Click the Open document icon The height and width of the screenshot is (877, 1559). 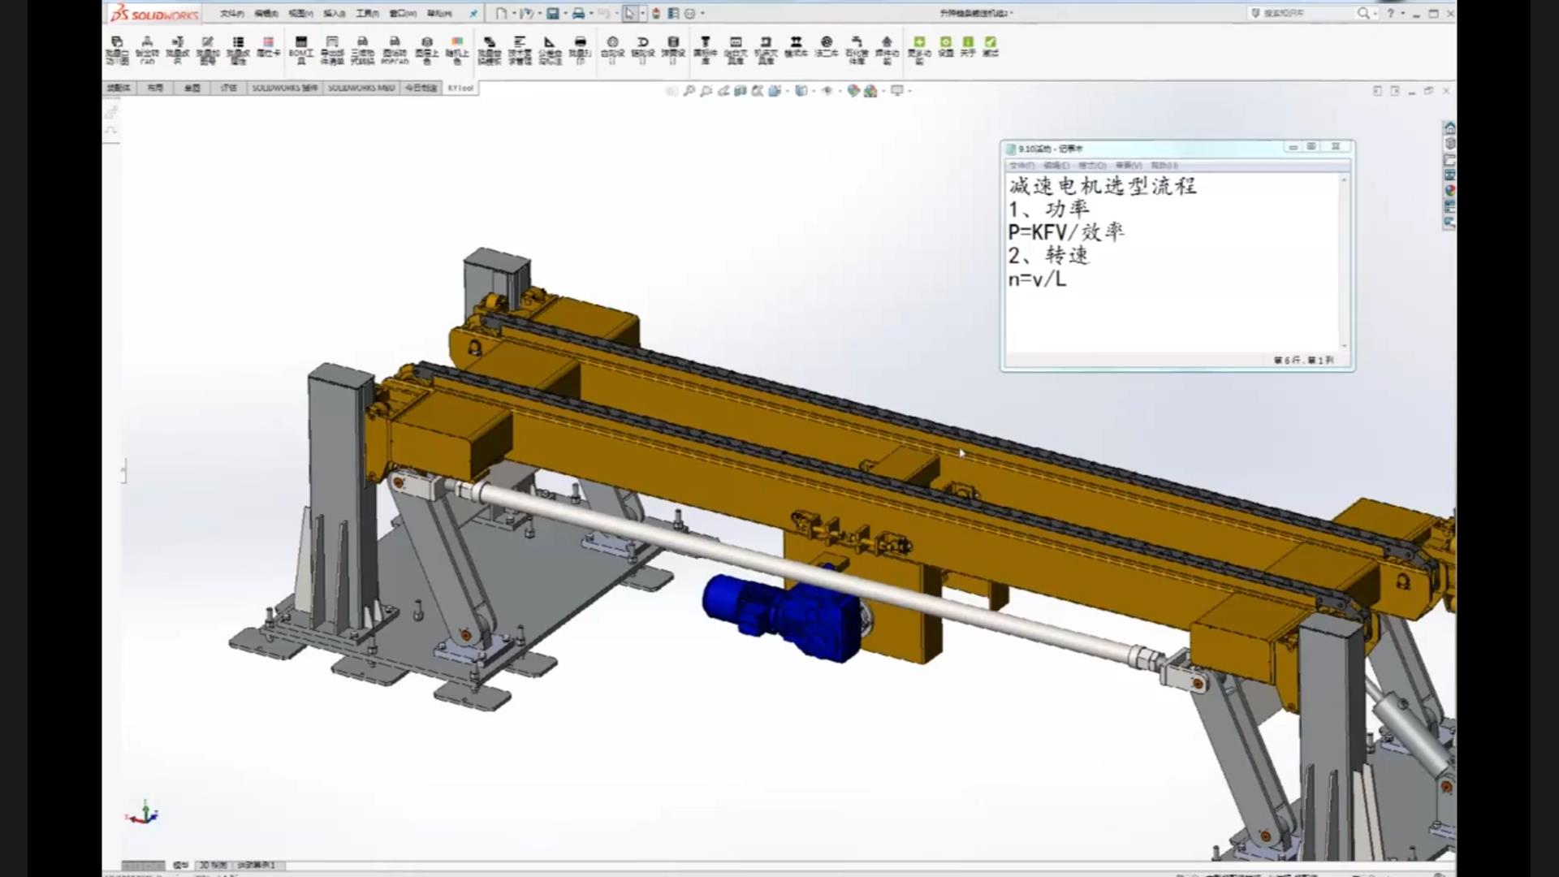[526, 14]
